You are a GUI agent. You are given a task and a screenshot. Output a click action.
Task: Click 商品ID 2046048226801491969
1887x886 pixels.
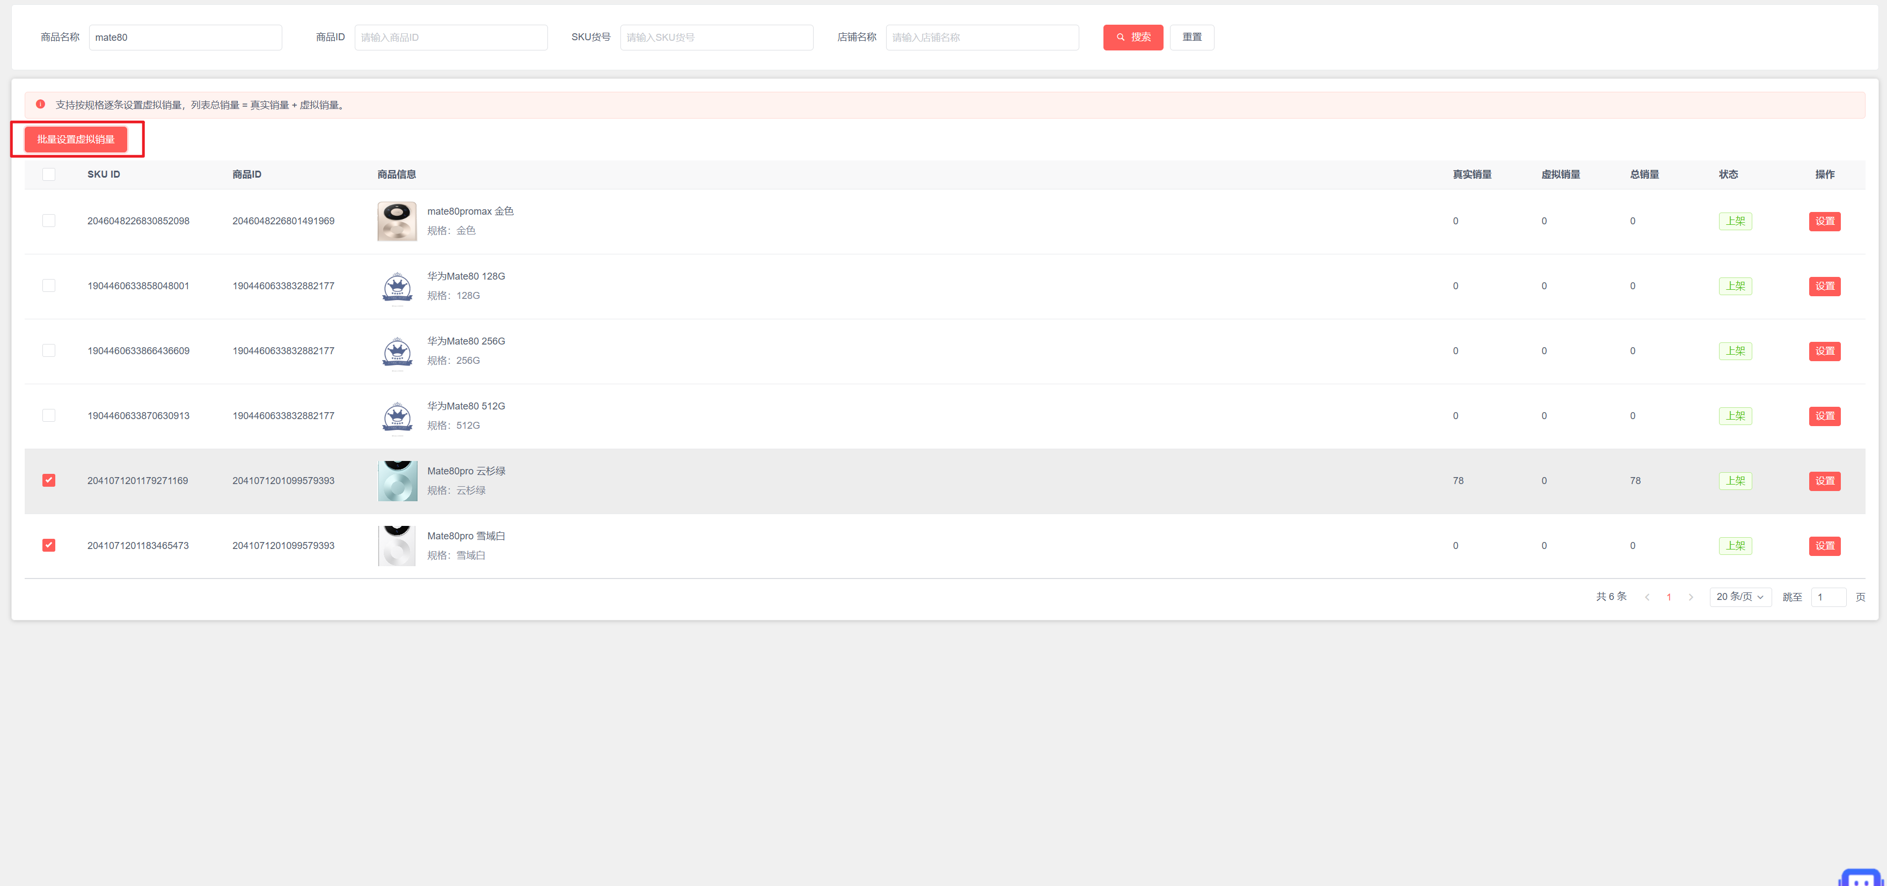[283, 221]
